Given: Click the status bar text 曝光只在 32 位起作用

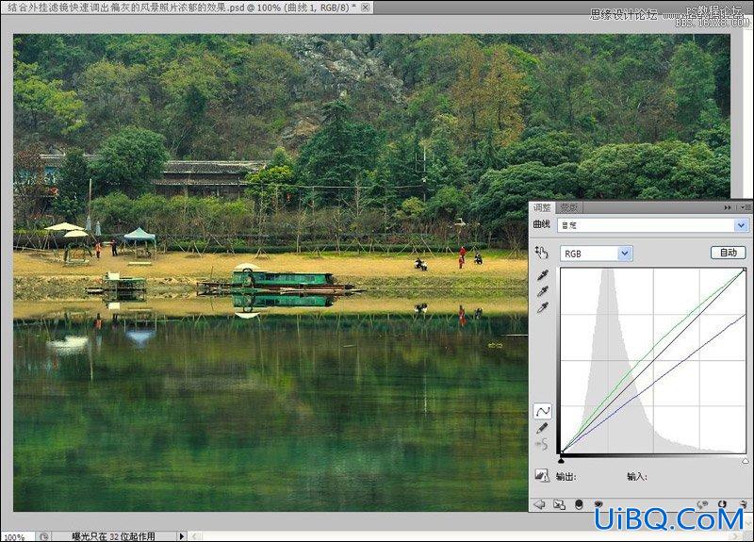Looking at the screenshot, I should 113,536.
